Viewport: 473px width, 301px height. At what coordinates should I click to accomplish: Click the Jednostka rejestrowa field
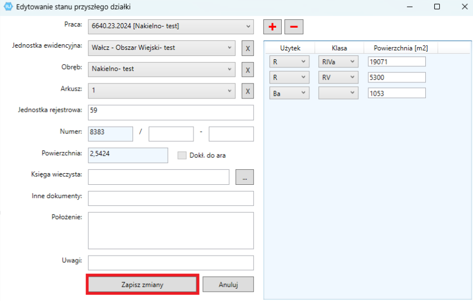click(x=170, y=112)
